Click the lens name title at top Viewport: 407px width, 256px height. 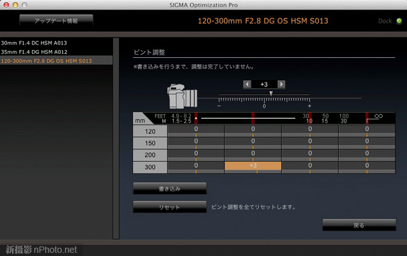263,21
